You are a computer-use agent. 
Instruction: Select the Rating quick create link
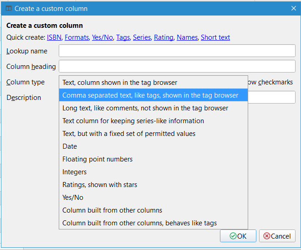pos(163,37)
